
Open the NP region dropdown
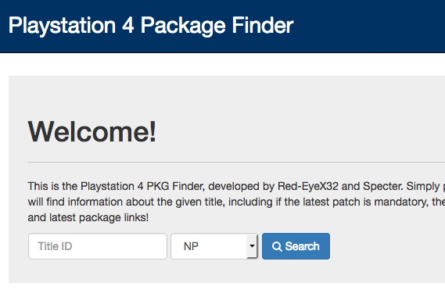click(x=214, y=246)
